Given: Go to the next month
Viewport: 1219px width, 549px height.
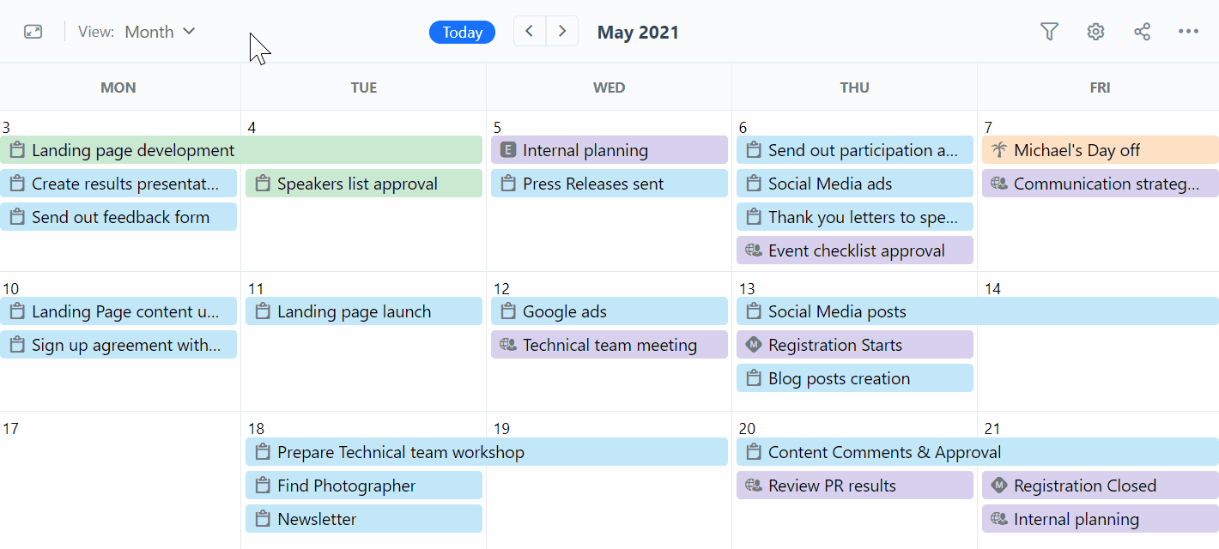Looking at the screenshot, I should (x=562, y=32).
